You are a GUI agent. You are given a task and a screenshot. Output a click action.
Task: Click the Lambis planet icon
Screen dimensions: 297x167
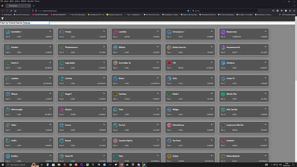point(115,32)
